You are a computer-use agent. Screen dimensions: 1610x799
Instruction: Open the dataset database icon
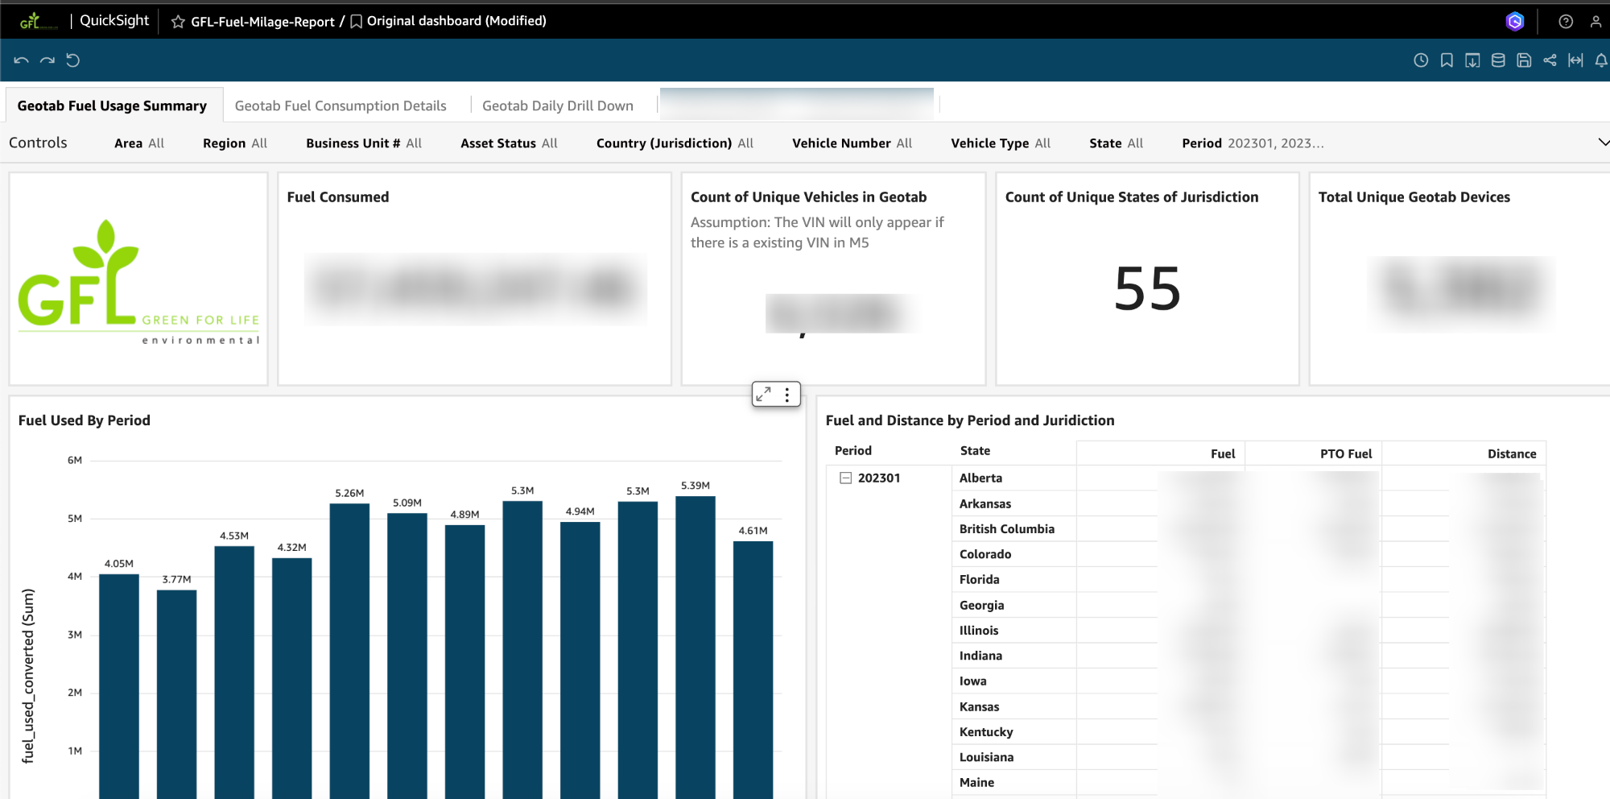click(x=1498, y=60)
